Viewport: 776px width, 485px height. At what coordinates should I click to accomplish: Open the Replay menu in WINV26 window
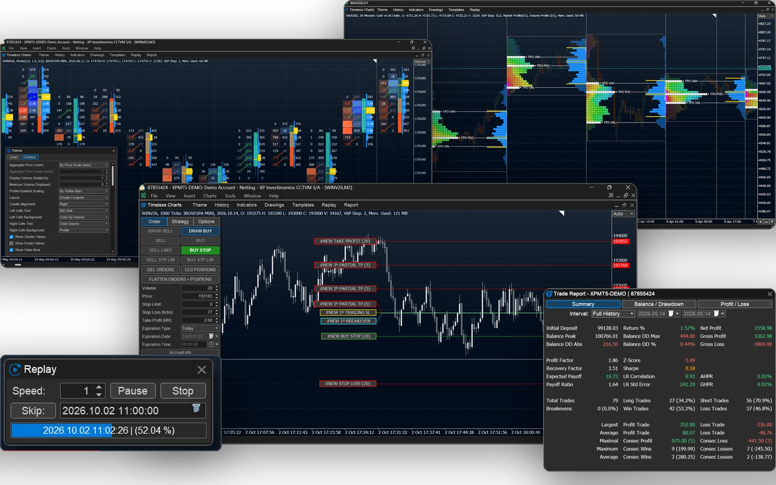[329, 205]
